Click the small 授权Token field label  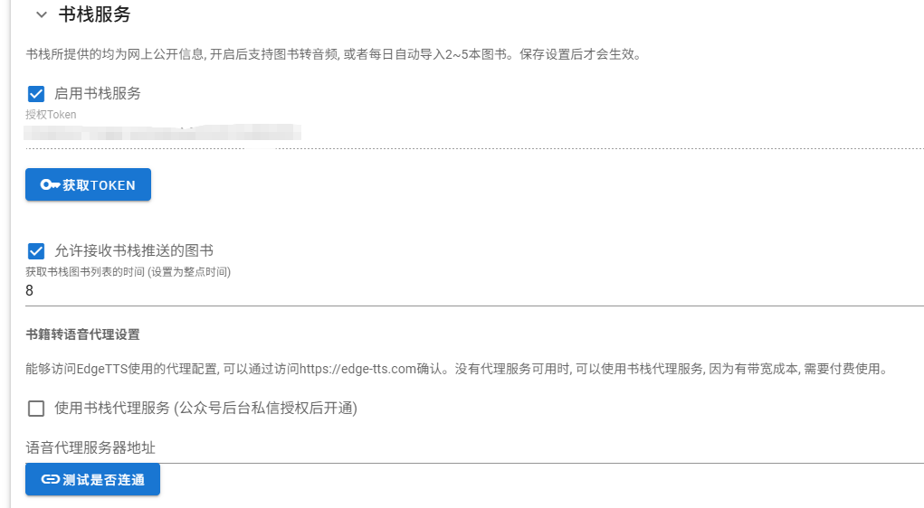pyautogui.click(x=51, y=115)
